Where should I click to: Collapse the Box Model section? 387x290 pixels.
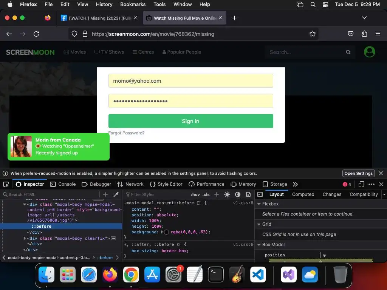pyautogui.click(x=259, y=245)
